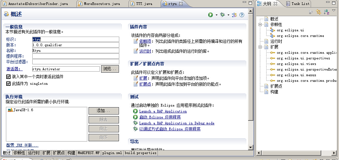339x160 pixels.
Task: Click the 浏览... button
Action: point(110,69)
